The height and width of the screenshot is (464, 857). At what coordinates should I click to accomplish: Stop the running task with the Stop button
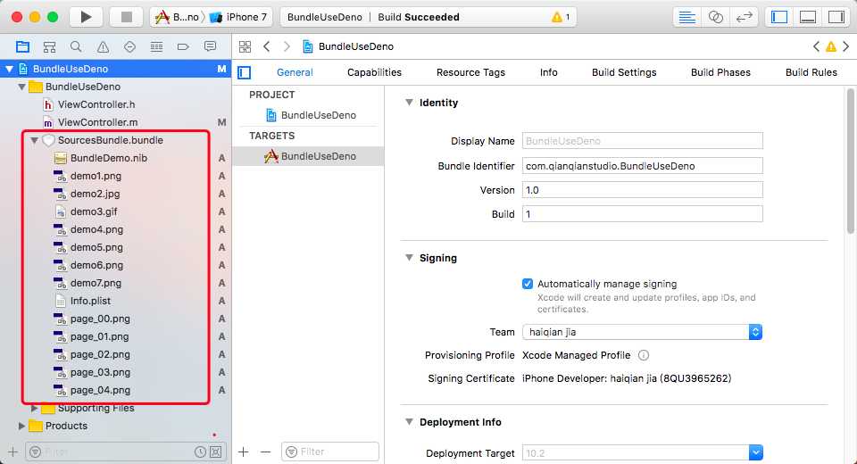[x=126, y=17]
